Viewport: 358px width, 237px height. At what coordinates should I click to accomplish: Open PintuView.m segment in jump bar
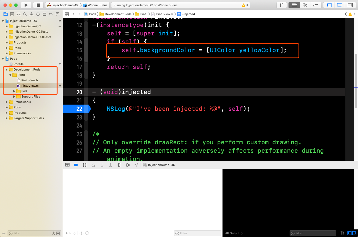coord(162,14)
